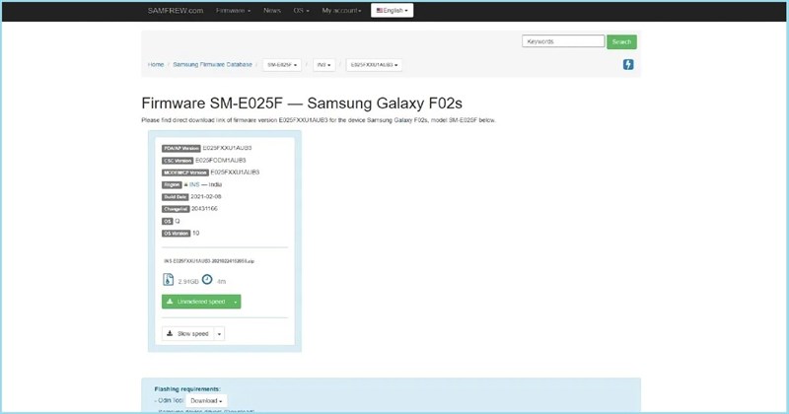Open the INS region dropdown
Viewport: 789px width, 414px height.
(324, 65)
